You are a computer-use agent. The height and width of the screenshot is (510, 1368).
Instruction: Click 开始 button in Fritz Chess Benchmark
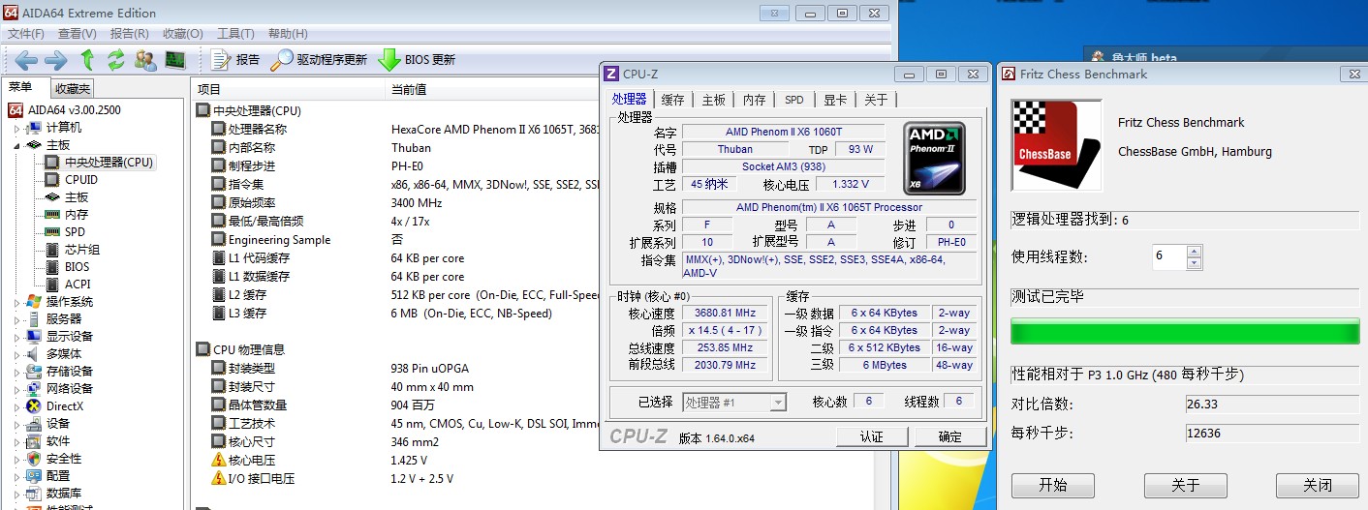tap(1052, 486)
